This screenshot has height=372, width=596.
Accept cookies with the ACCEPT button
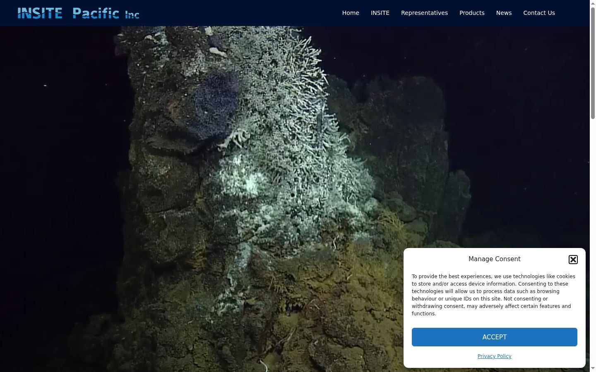point(495,337)
